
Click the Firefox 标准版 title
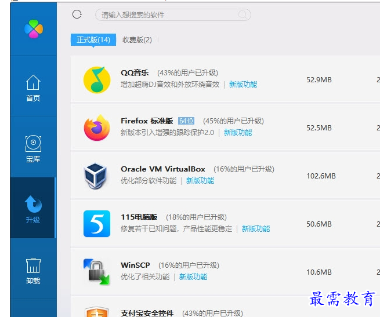tap(147, 121)
